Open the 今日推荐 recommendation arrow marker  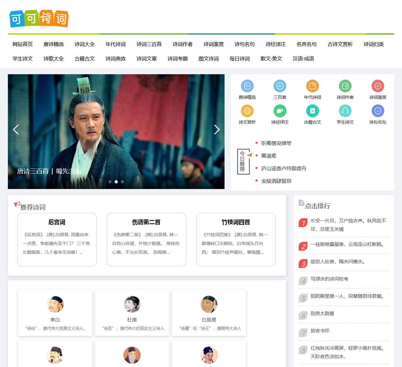click(250, 155)
